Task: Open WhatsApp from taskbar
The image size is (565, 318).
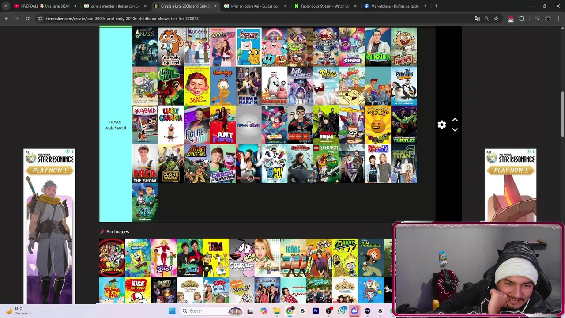Action: [342, 311]
